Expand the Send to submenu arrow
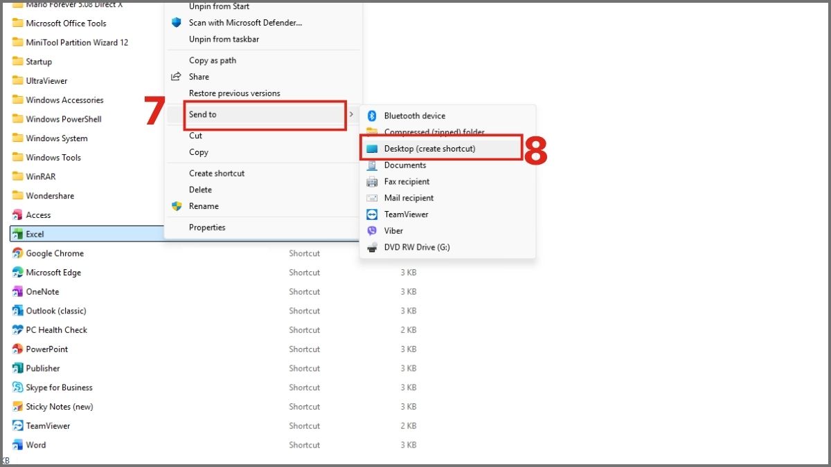The image size is (831, 467). pyautogui.click(x=351, y=114)
